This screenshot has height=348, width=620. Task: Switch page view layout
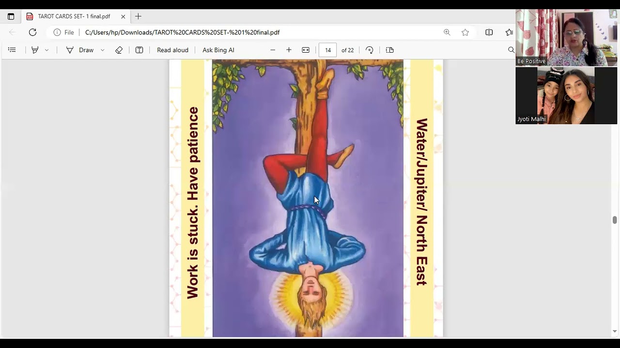pos(390,50)
